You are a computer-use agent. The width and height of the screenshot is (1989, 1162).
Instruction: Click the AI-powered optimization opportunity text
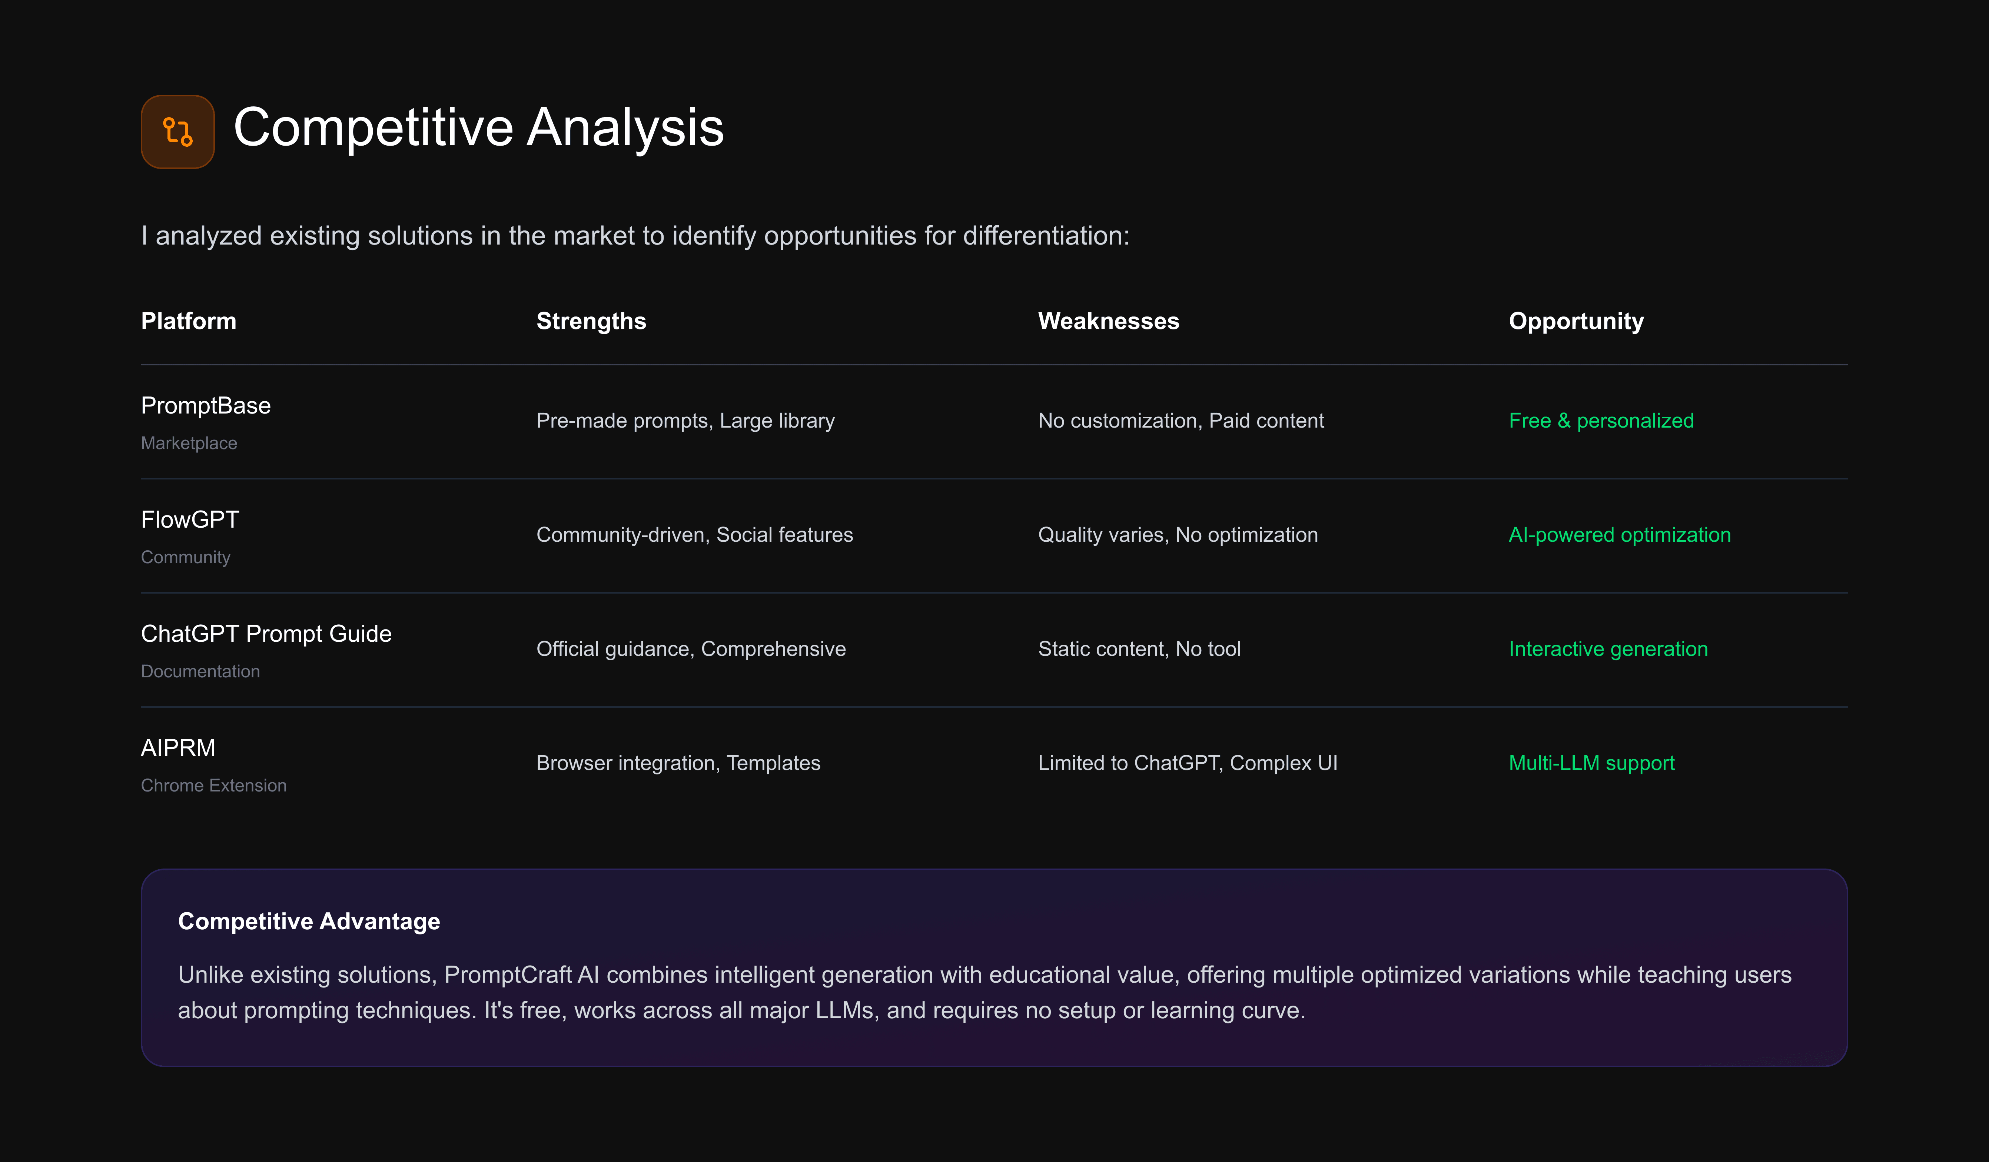(1619, 535)
